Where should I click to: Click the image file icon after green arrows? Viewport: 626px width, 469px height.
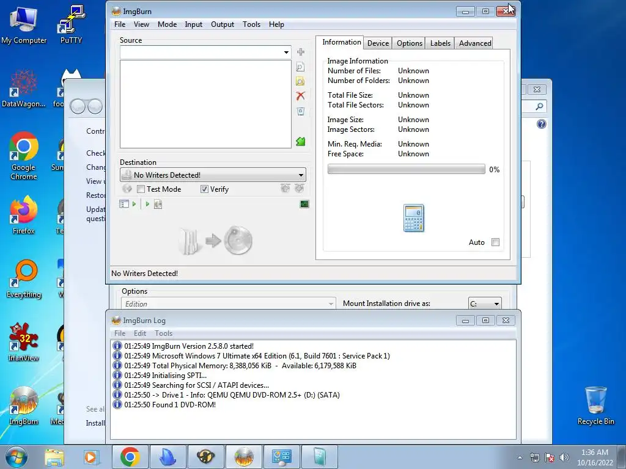(158, 204)
